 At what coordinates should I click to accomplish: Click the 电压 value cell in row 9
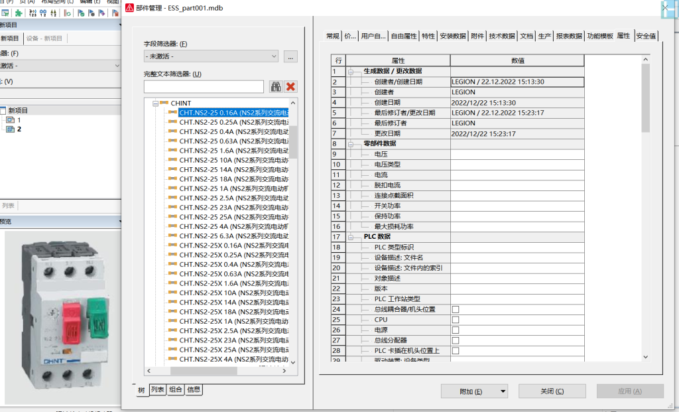pyautogui.click(x=517, y=154)
